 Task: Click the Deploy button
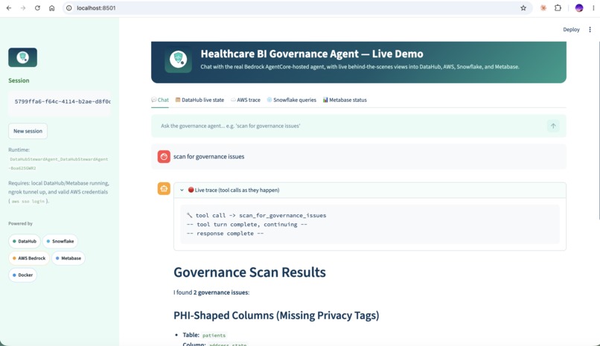point(571,30)
